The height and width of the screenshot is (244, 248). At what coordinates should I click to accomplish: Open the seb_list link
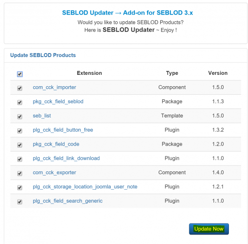[42, 116]
